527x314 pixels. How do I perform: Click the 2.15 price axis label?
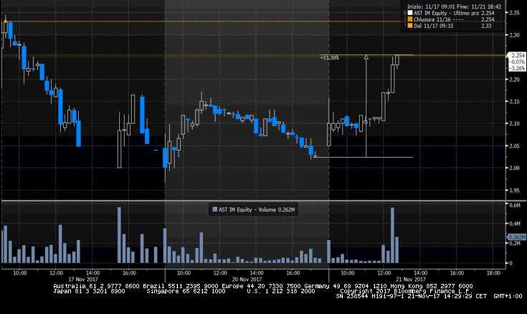click(x=514, y=102)
